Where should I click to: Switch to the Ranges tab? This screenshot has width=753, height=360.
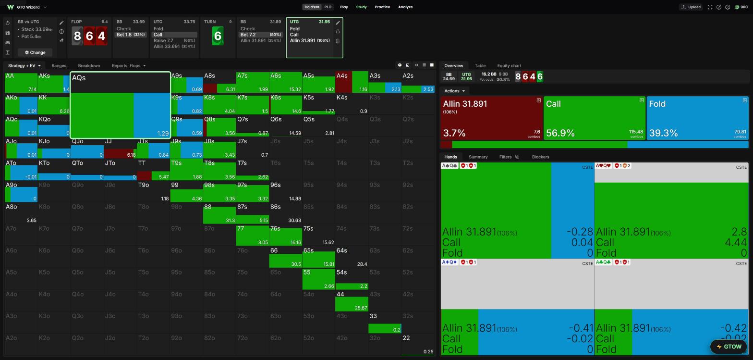coord(59,65)
